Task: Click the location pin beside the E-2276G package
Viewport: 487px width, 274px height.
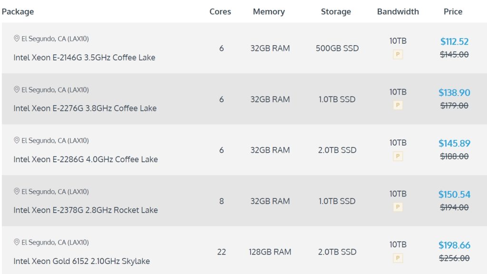Action: (x=17, y=89)
